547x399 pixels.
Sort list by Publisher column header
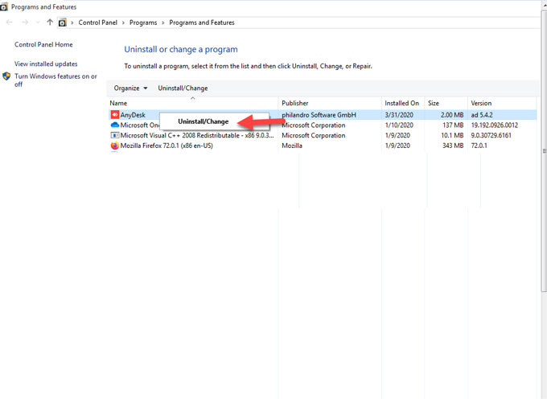[x=295, y=103]
